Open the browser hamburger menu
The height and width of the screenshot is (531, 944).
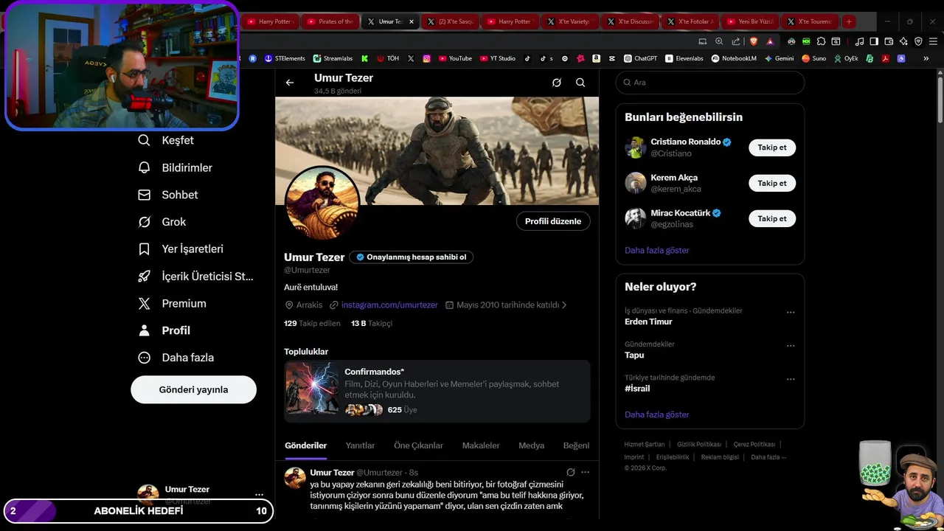point(933,41)
